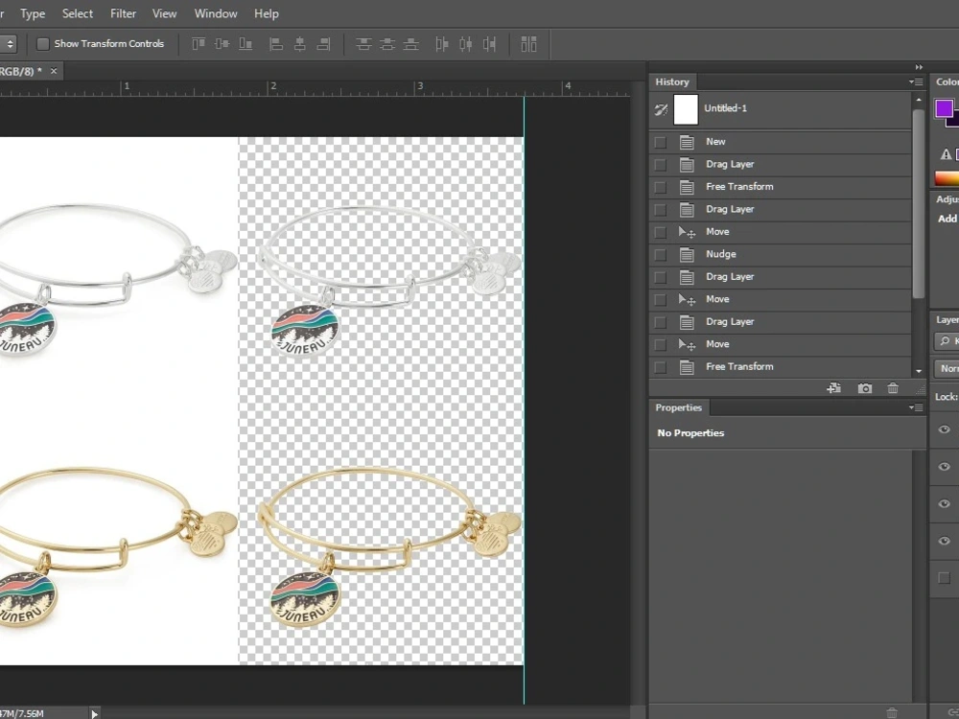This screenshot has height=719, width=959.
Task: Select the Properties panel tab
Action: [678, 407]
